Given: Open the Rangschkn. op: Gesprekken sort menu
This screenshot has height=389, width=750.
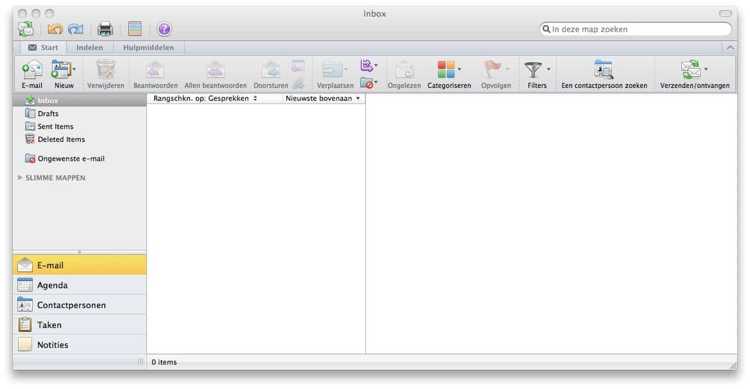Looking at the screenshot, I should click(x=205, y=98).
